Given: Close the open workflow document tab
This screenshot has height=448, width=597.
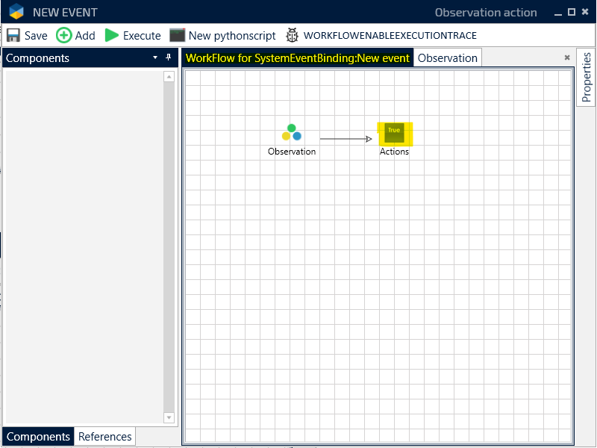Looking at the screenshot, I should click(x=566, y=57).
